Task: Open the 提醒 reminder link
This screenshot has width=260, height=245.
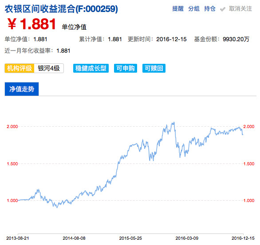Action: (x=178, y=8)
